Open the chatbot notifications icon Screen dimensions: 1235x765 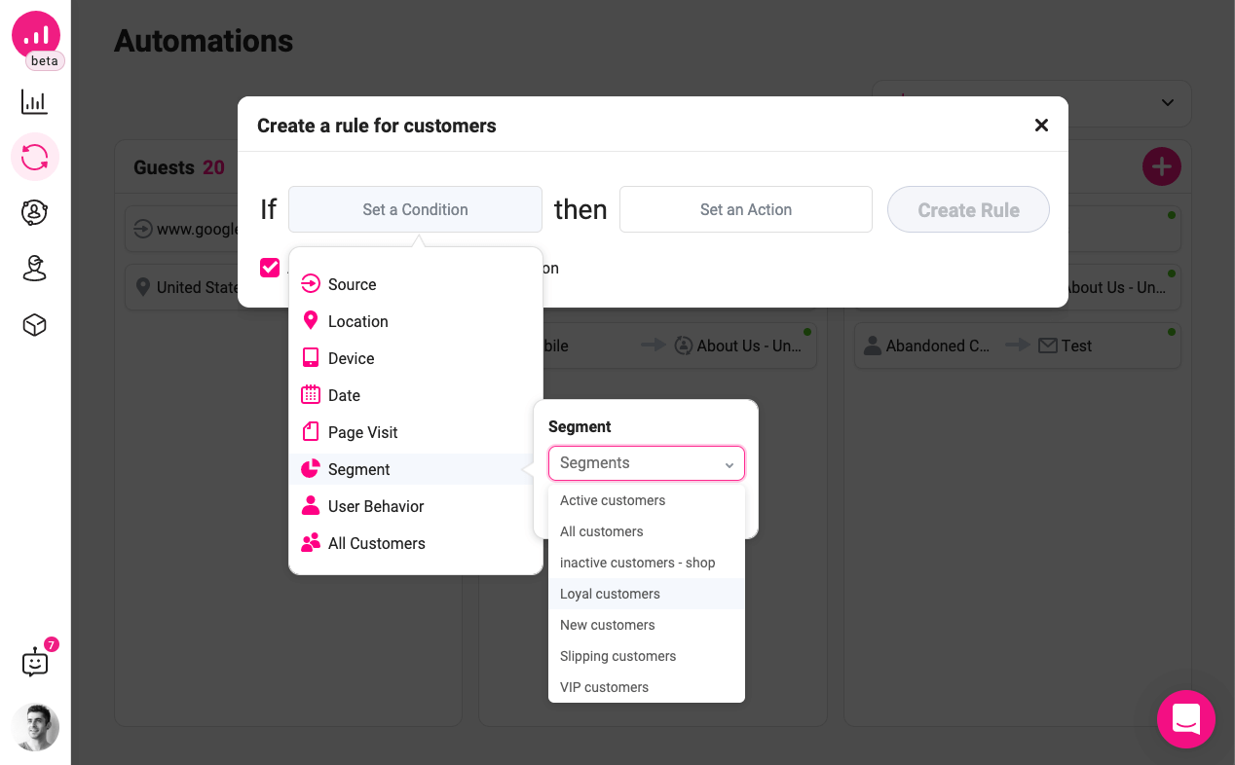(35, 663)
